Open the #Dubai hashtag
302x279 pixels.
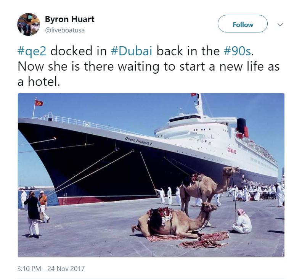[132, 51]
